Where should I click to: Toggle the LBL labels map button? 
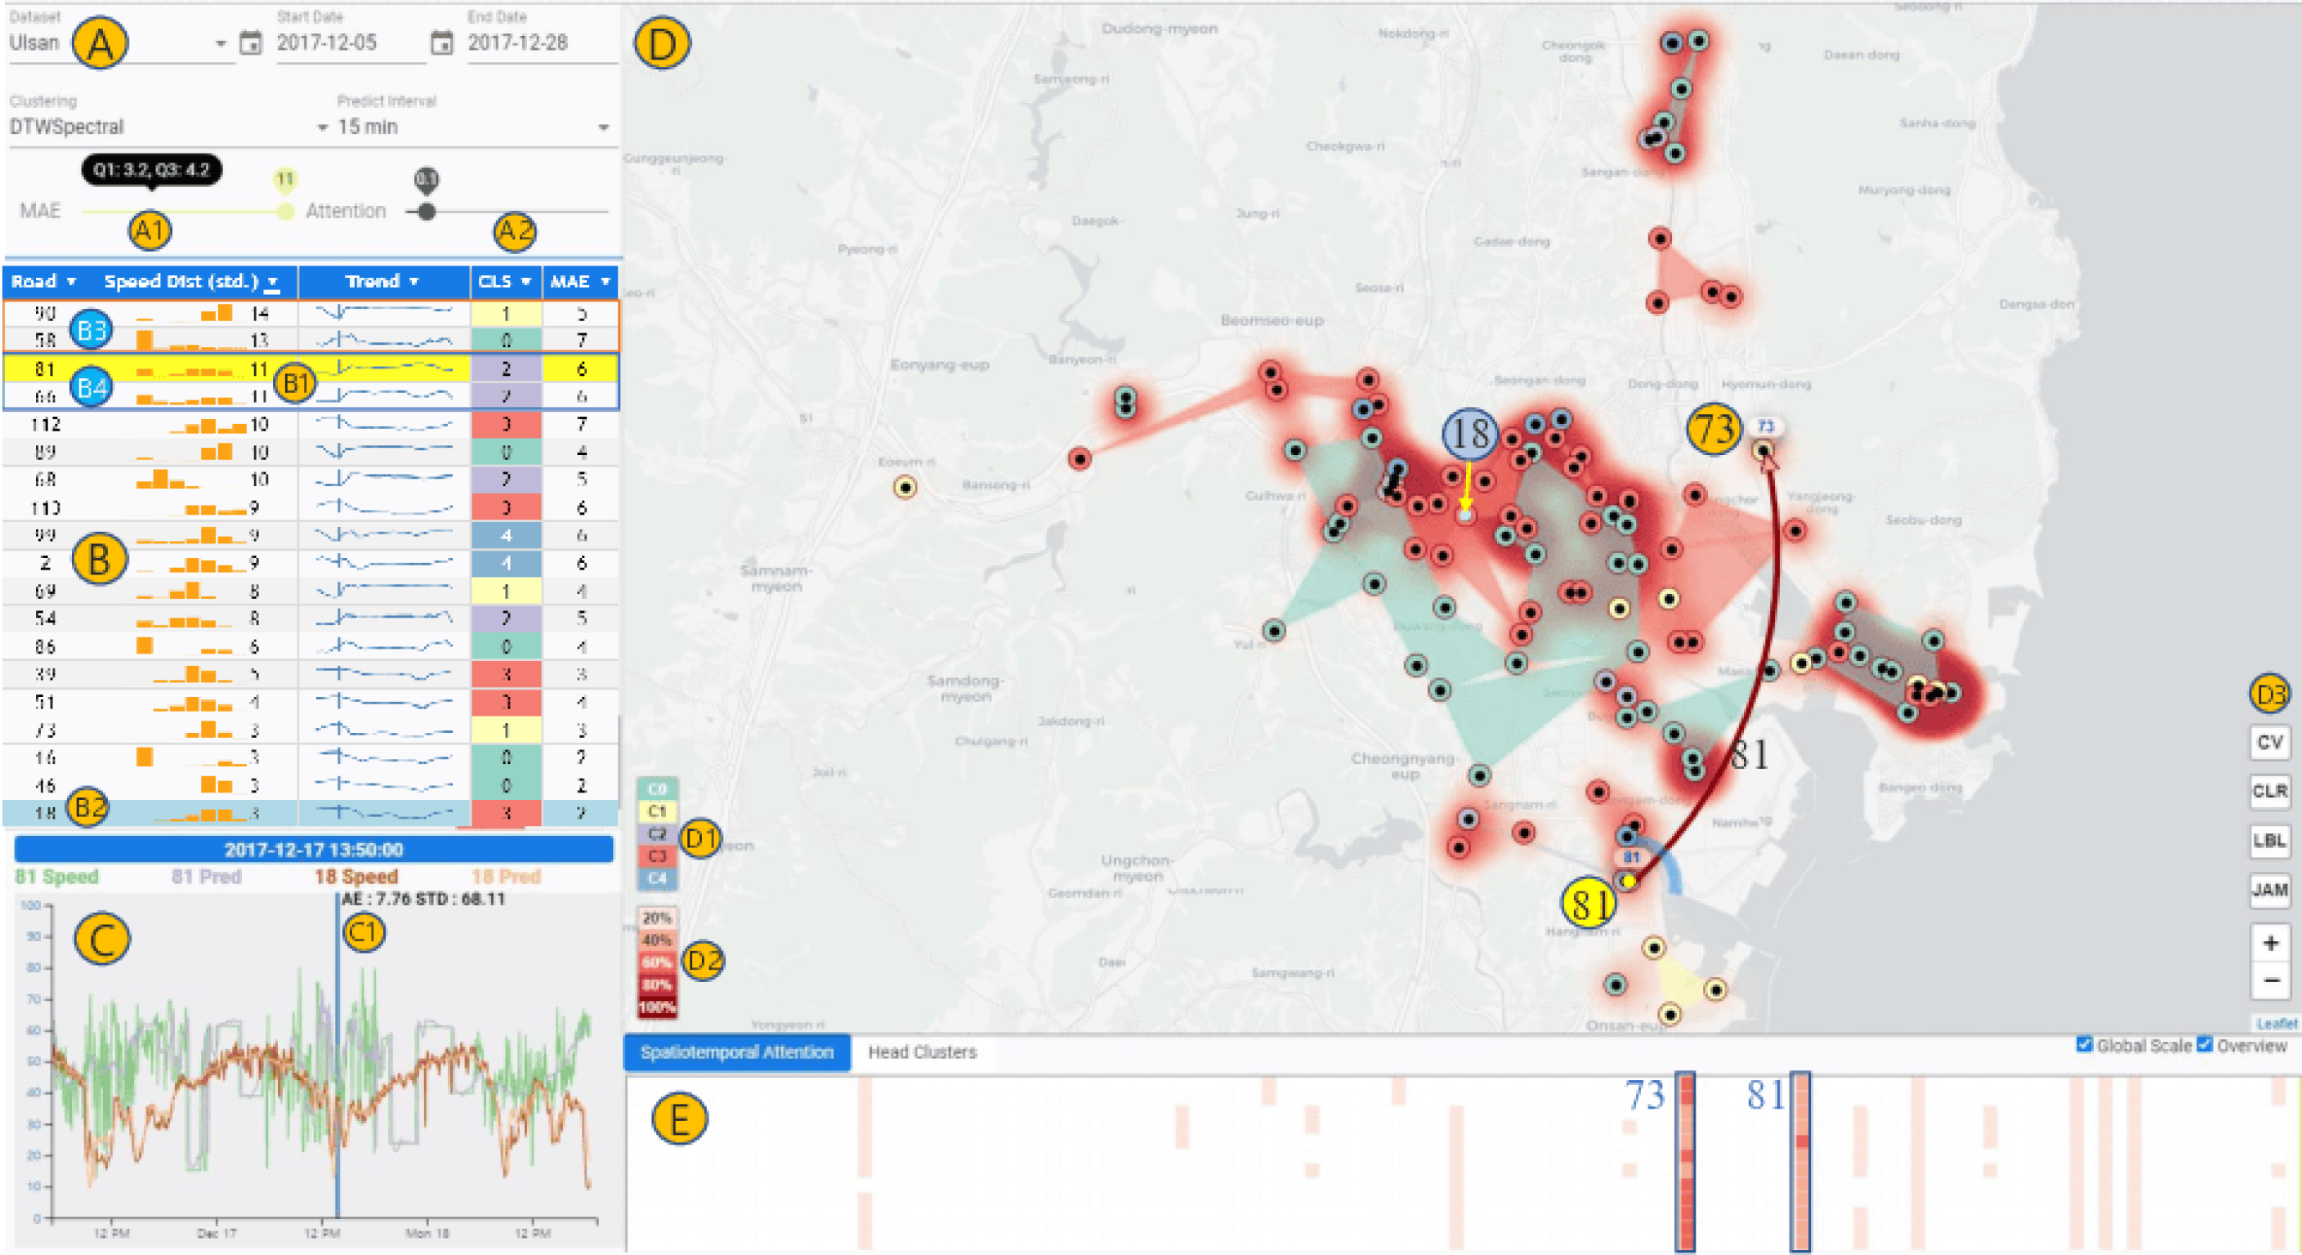(2270, 841)
